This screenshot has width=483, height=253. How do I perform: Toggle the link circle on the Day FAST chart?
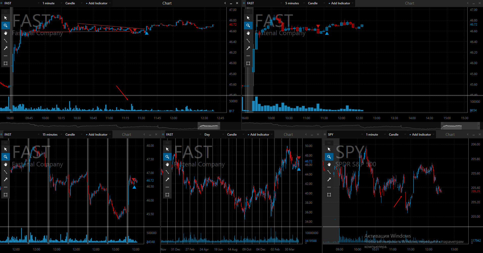pyautogui.click(x=163, y=135)
